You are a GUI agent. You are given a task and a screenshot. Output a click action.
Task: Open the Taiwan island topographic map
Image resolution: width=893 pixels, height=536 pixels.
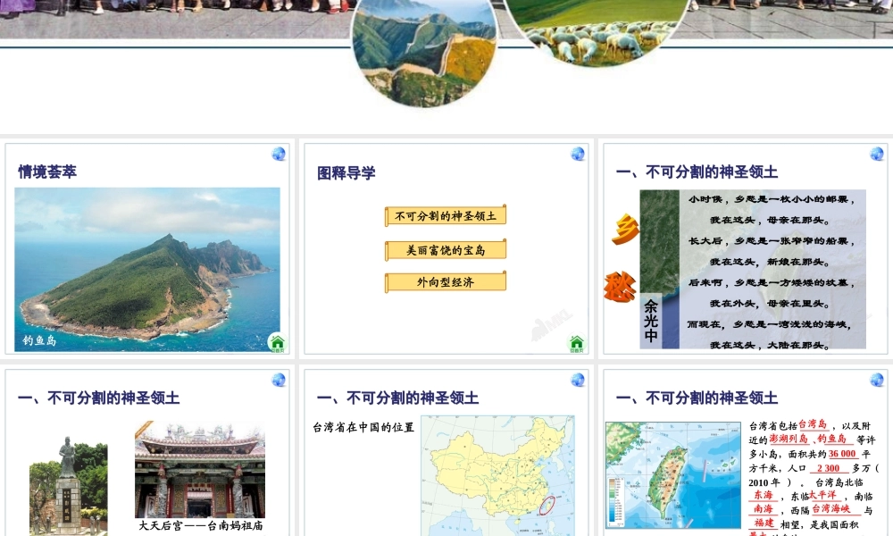coord(673,475)
